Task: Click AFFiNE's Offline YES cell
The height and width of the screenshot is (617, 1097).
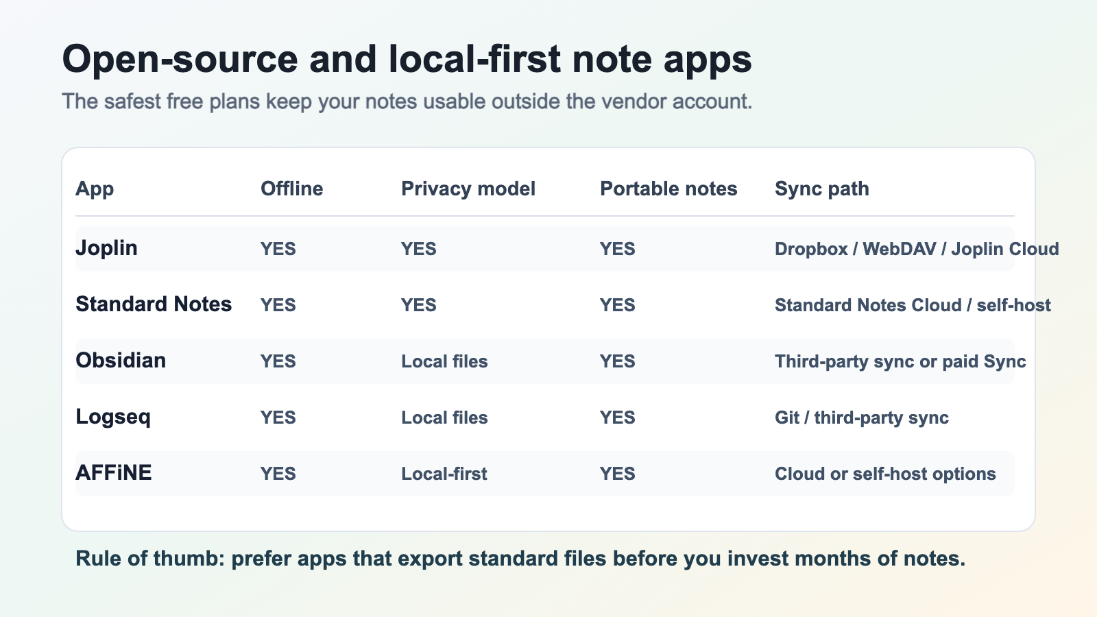Action: pyautogui.click(x=278, y=474)
